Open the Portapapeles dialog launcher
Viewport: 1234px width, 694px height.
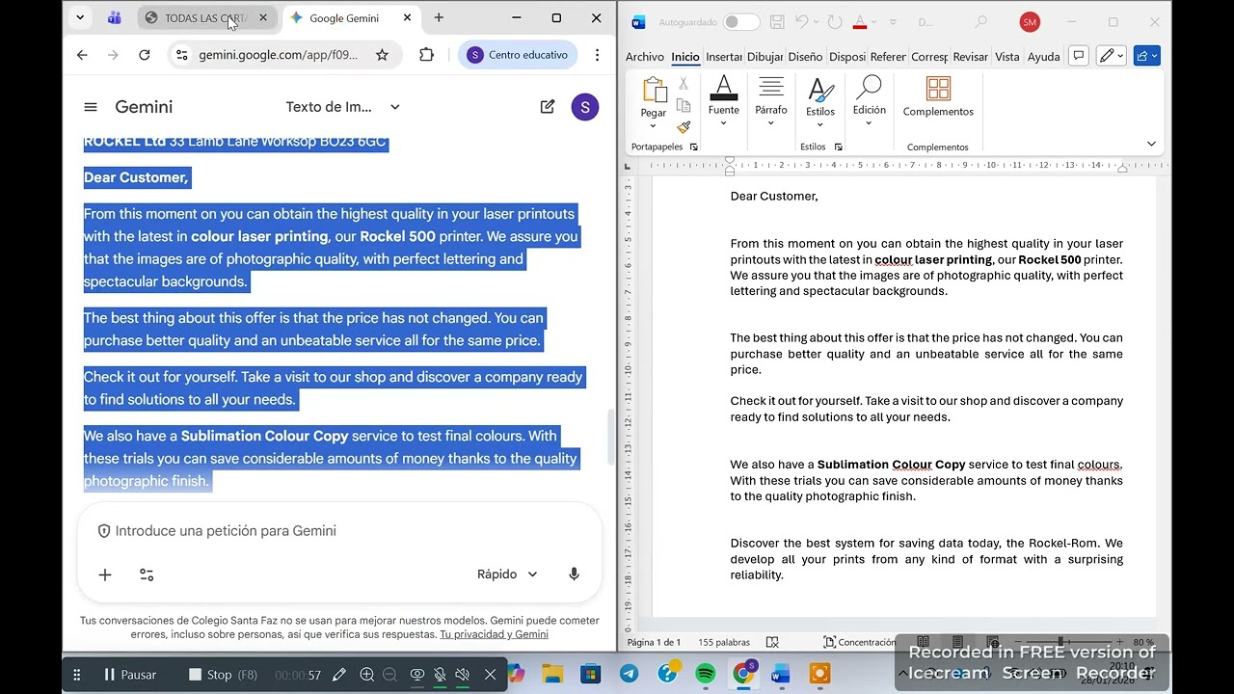pos(693,147)
